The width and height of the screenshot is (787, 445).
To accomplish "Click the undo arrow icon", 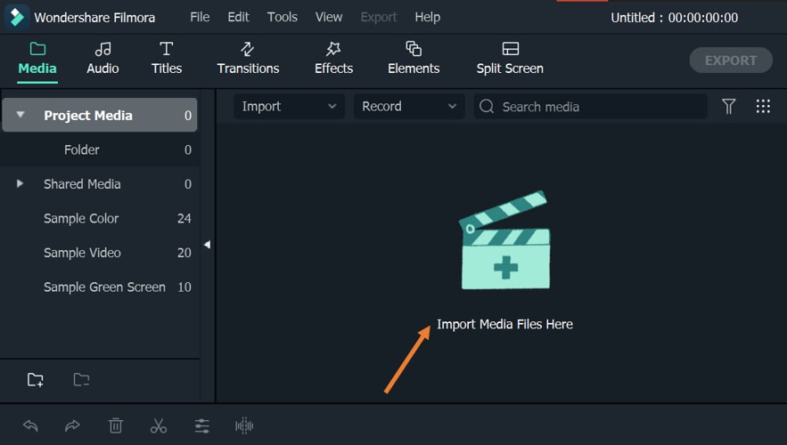I will point(30,426).
